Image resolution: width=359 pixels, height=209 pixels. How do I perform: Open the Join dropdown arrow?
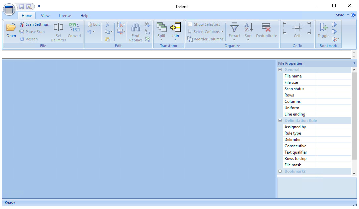[x=175, y=40]
